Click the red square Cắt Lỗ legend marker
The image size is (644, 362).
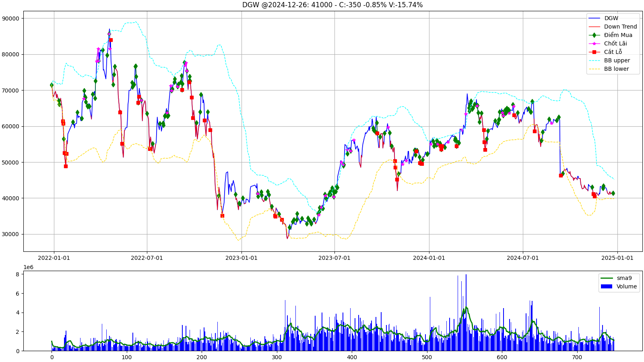pos(594,52)
